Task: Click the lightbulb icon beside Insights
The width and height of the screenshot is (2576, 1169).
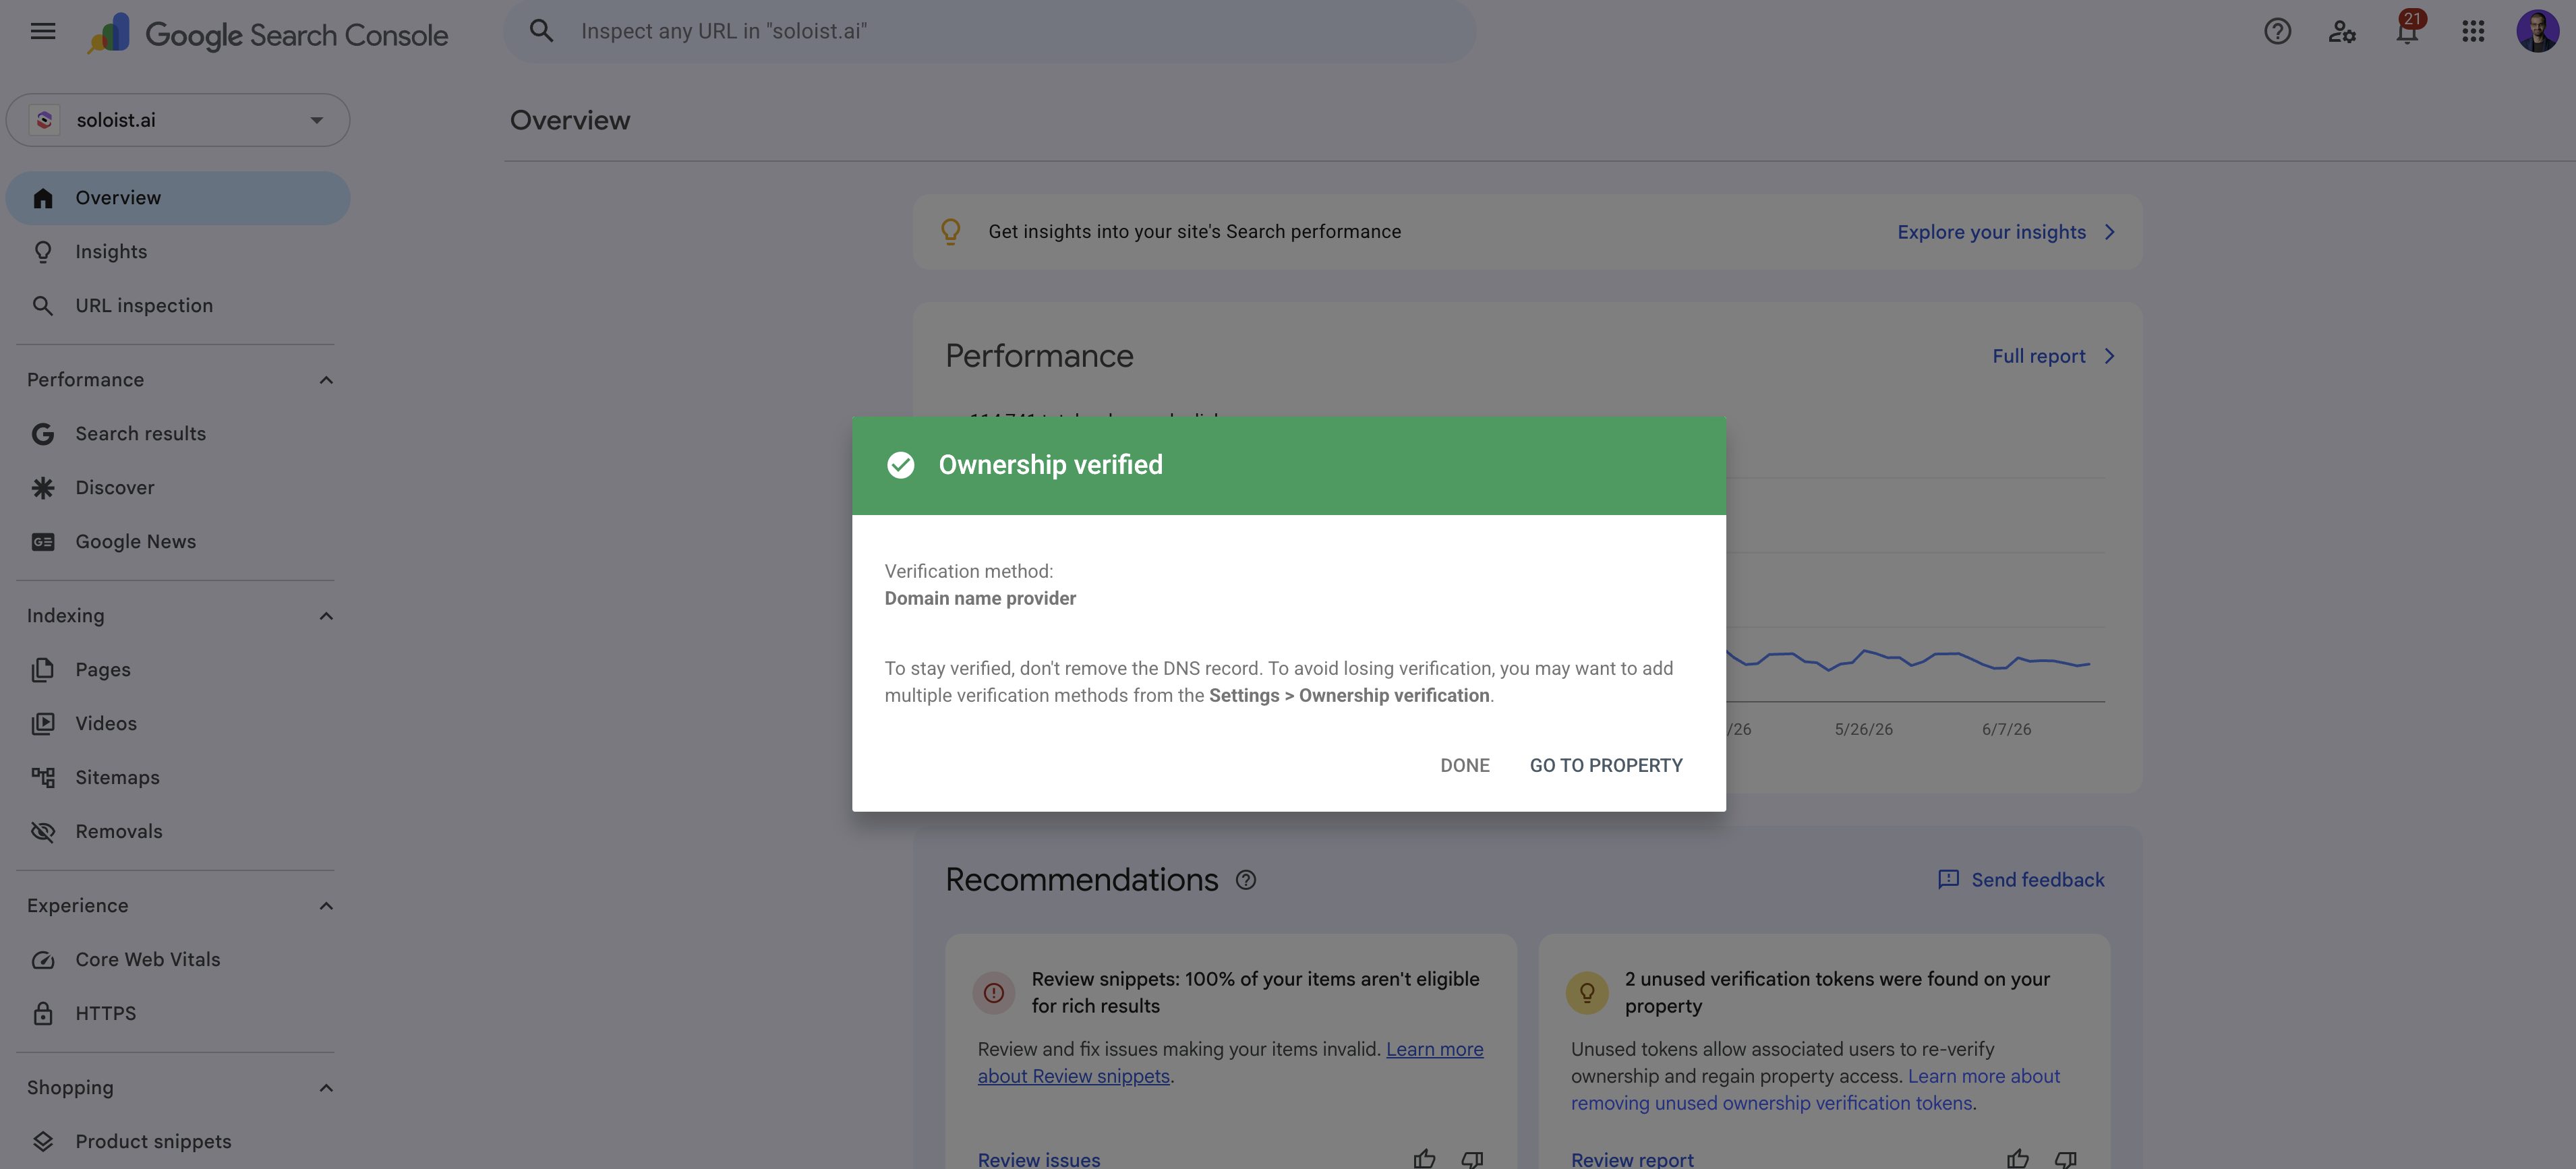Action: tap(42, 252)
